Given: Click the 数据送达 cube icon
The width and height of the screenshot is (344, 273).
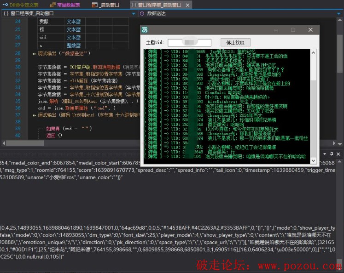Looking at the screenshot, I should 142,14.
